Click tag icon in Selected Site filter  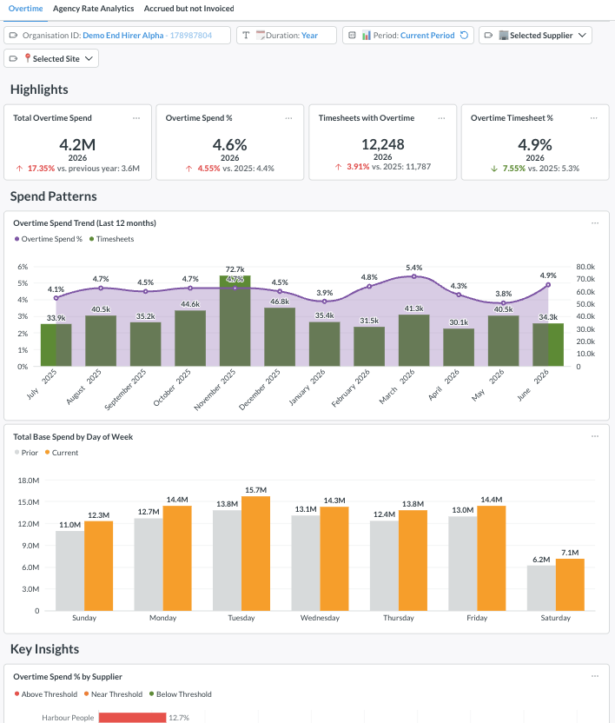[x=13, y=58]
